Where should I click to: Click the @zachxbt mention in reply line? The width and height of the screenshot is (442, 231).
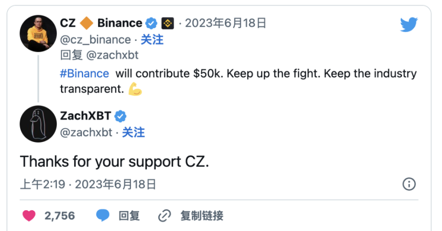tap(112, 55)
